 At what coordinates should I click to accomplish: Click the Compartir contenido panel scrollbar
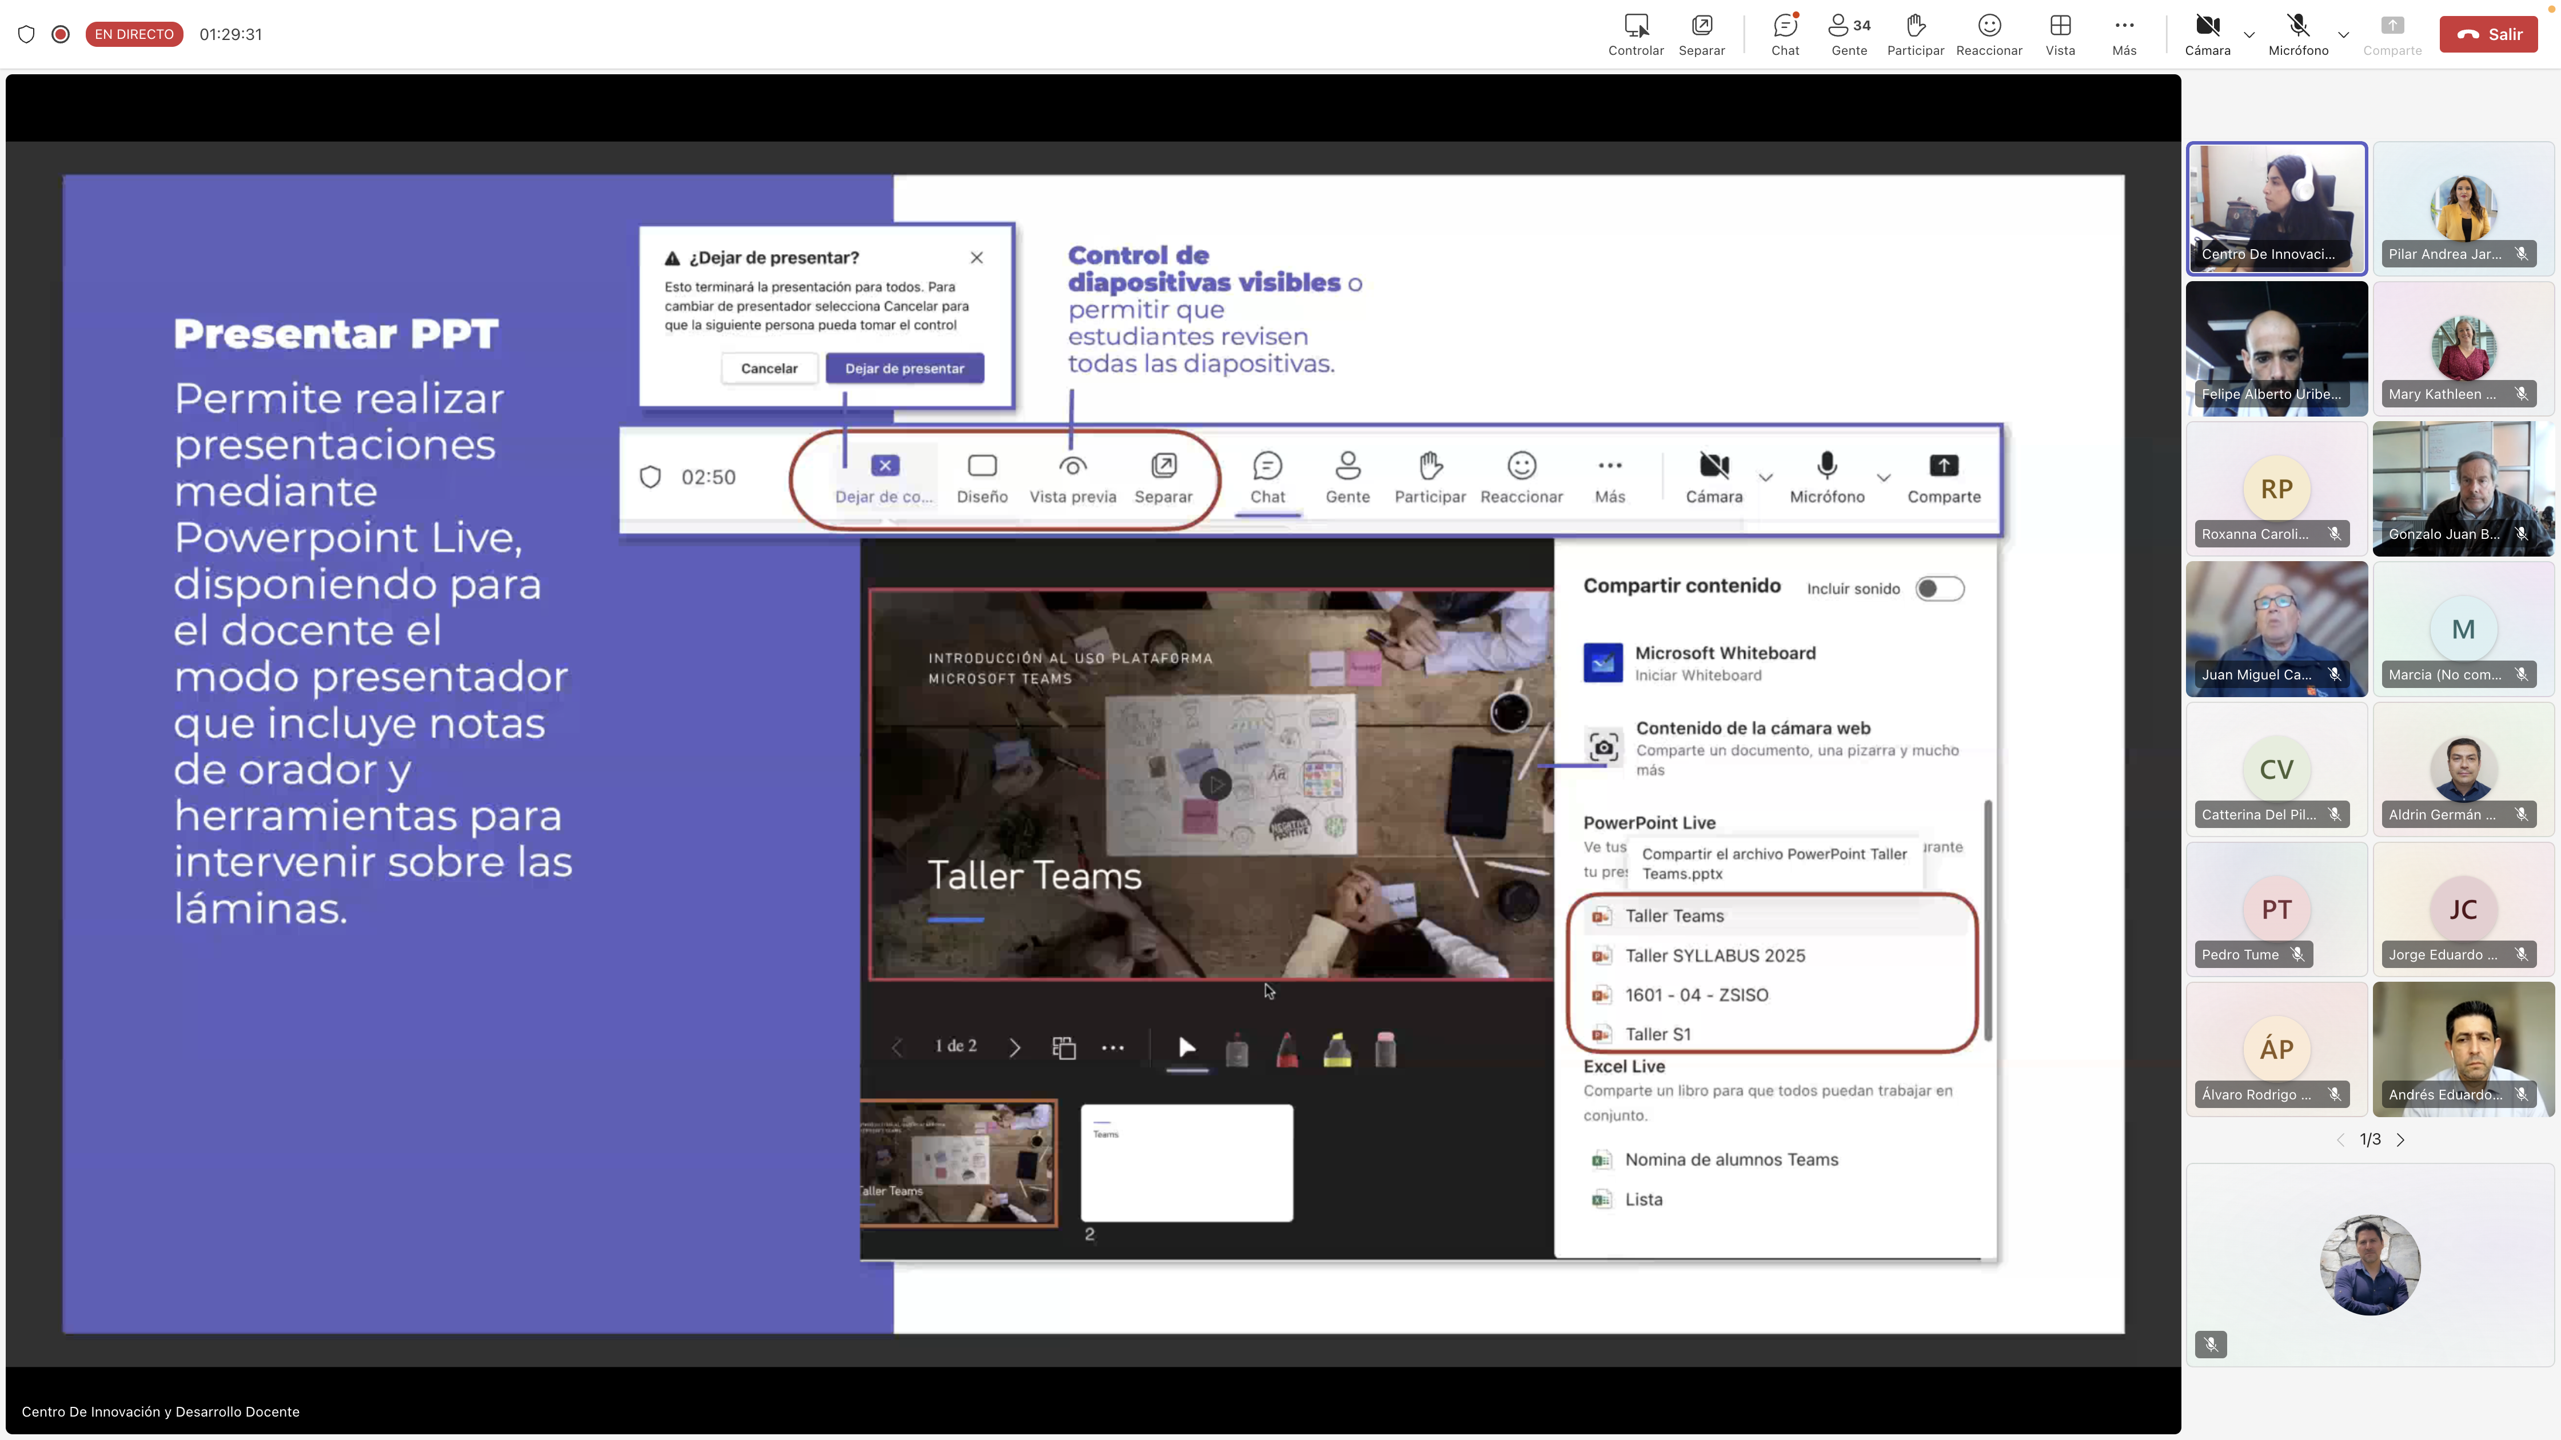[x=1988, y=920]
